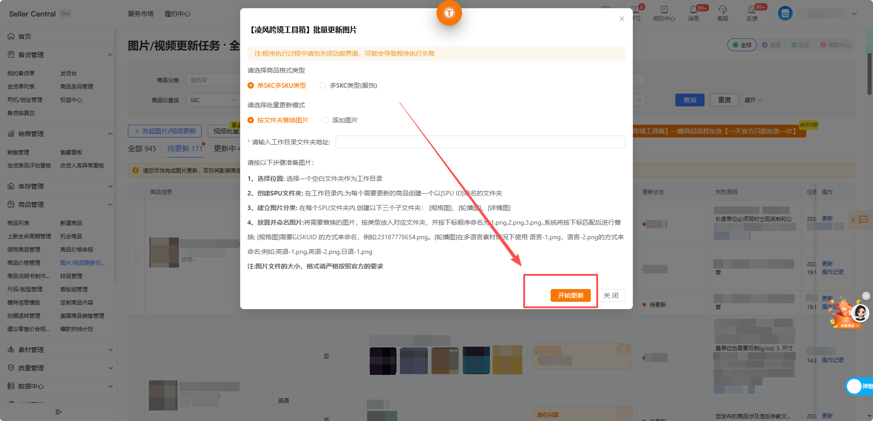Tick the first product row checkbox
873x421 pixels.
137,258
